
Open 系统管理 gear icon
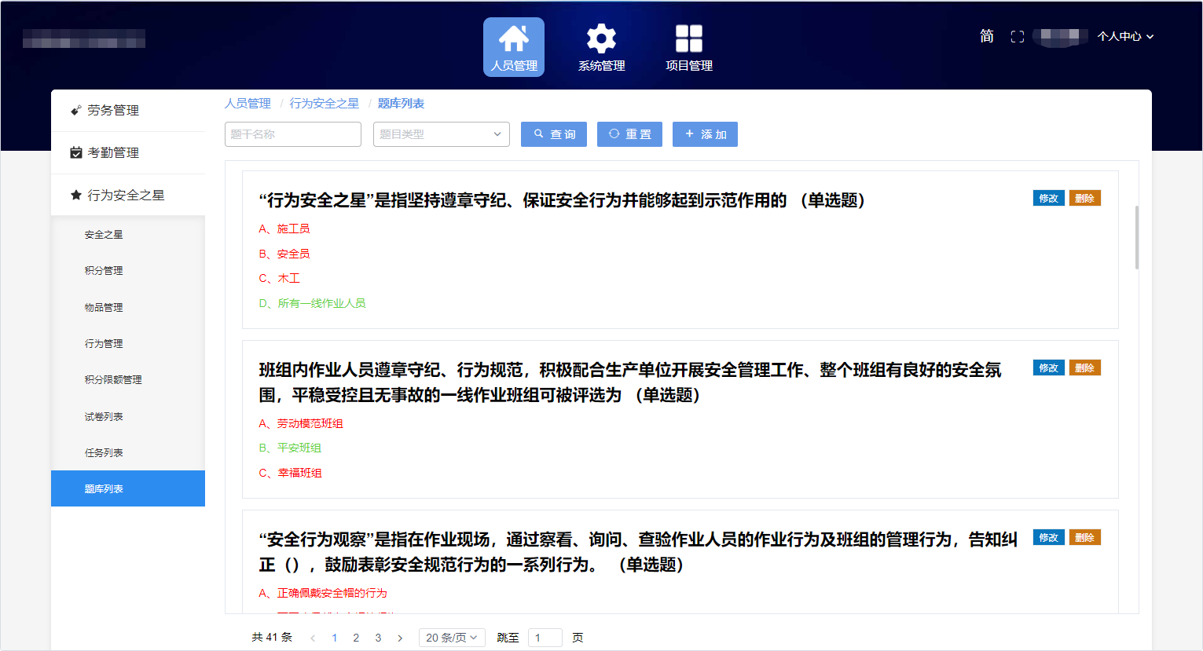601,38
